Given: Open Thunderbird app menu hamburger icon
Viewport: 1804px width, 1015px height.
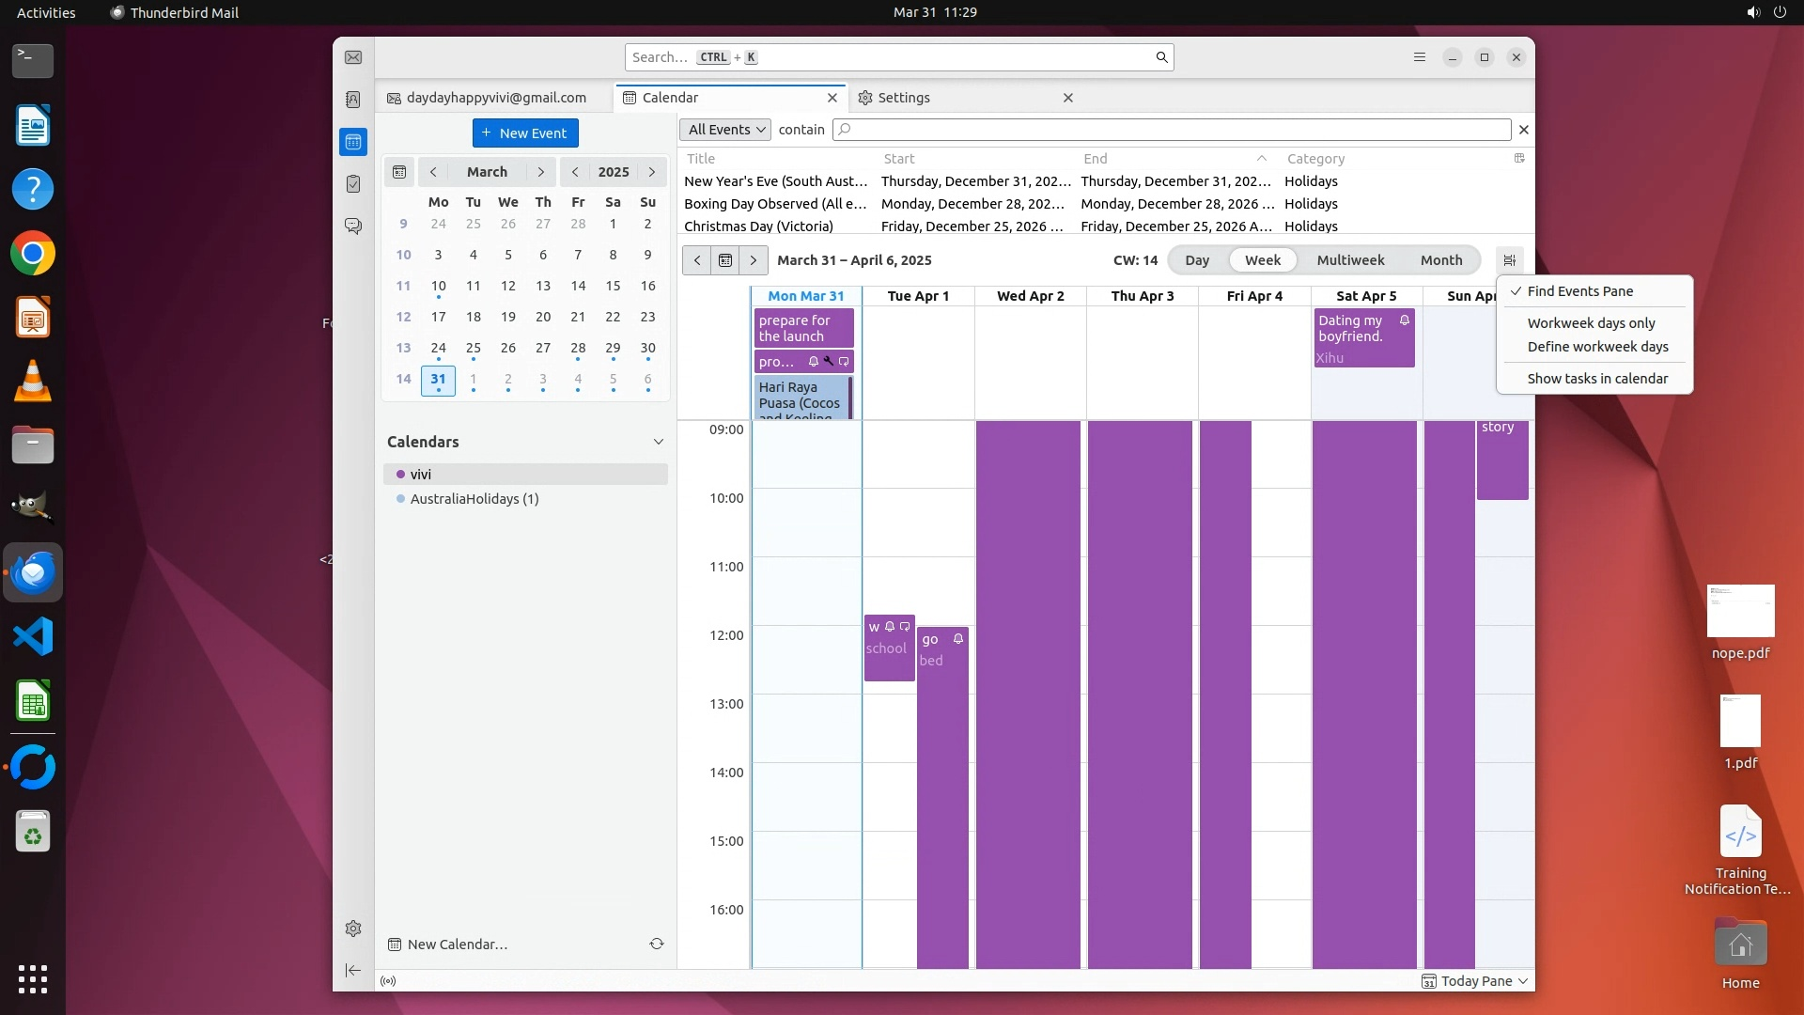Looking at the screenshot, I should [x=1420, y=57].
